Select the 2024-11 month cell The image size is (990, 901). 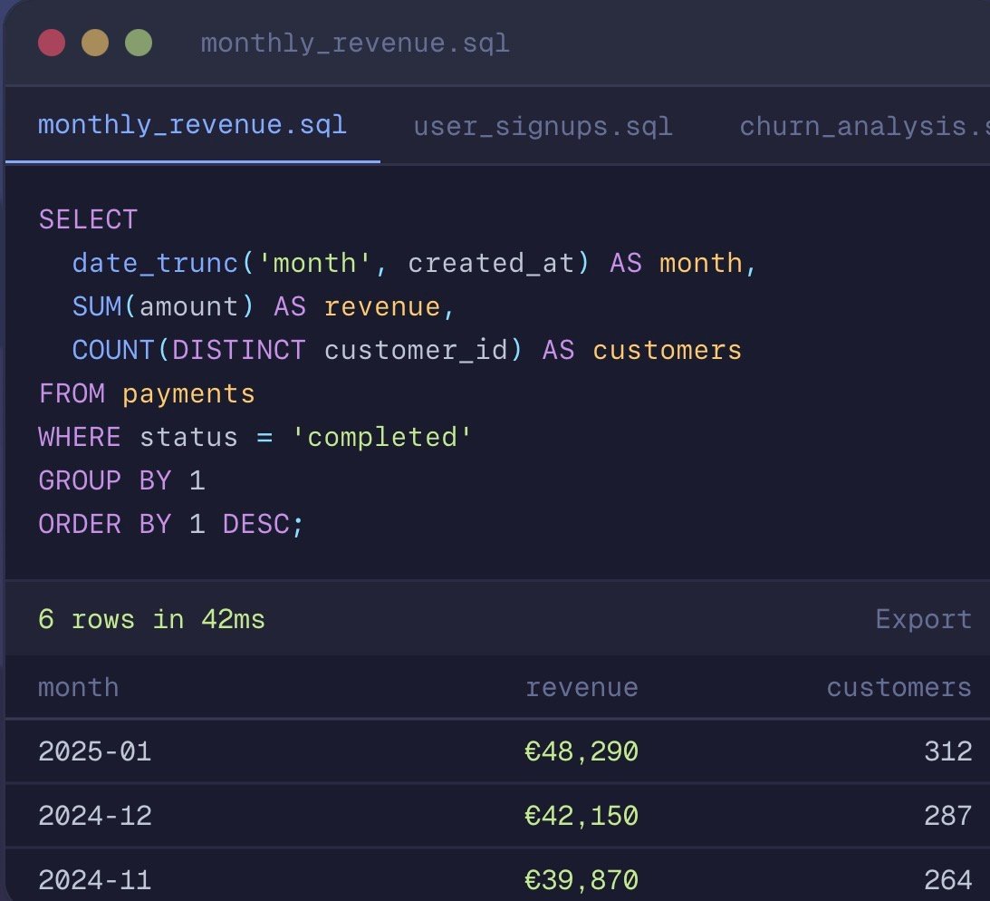pyautogui.click(x=94, y=879)
